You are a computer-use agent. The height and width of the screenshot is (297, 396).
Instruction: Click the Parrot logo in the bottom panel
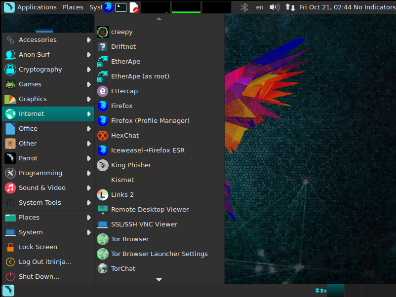(x=8, y=291)
